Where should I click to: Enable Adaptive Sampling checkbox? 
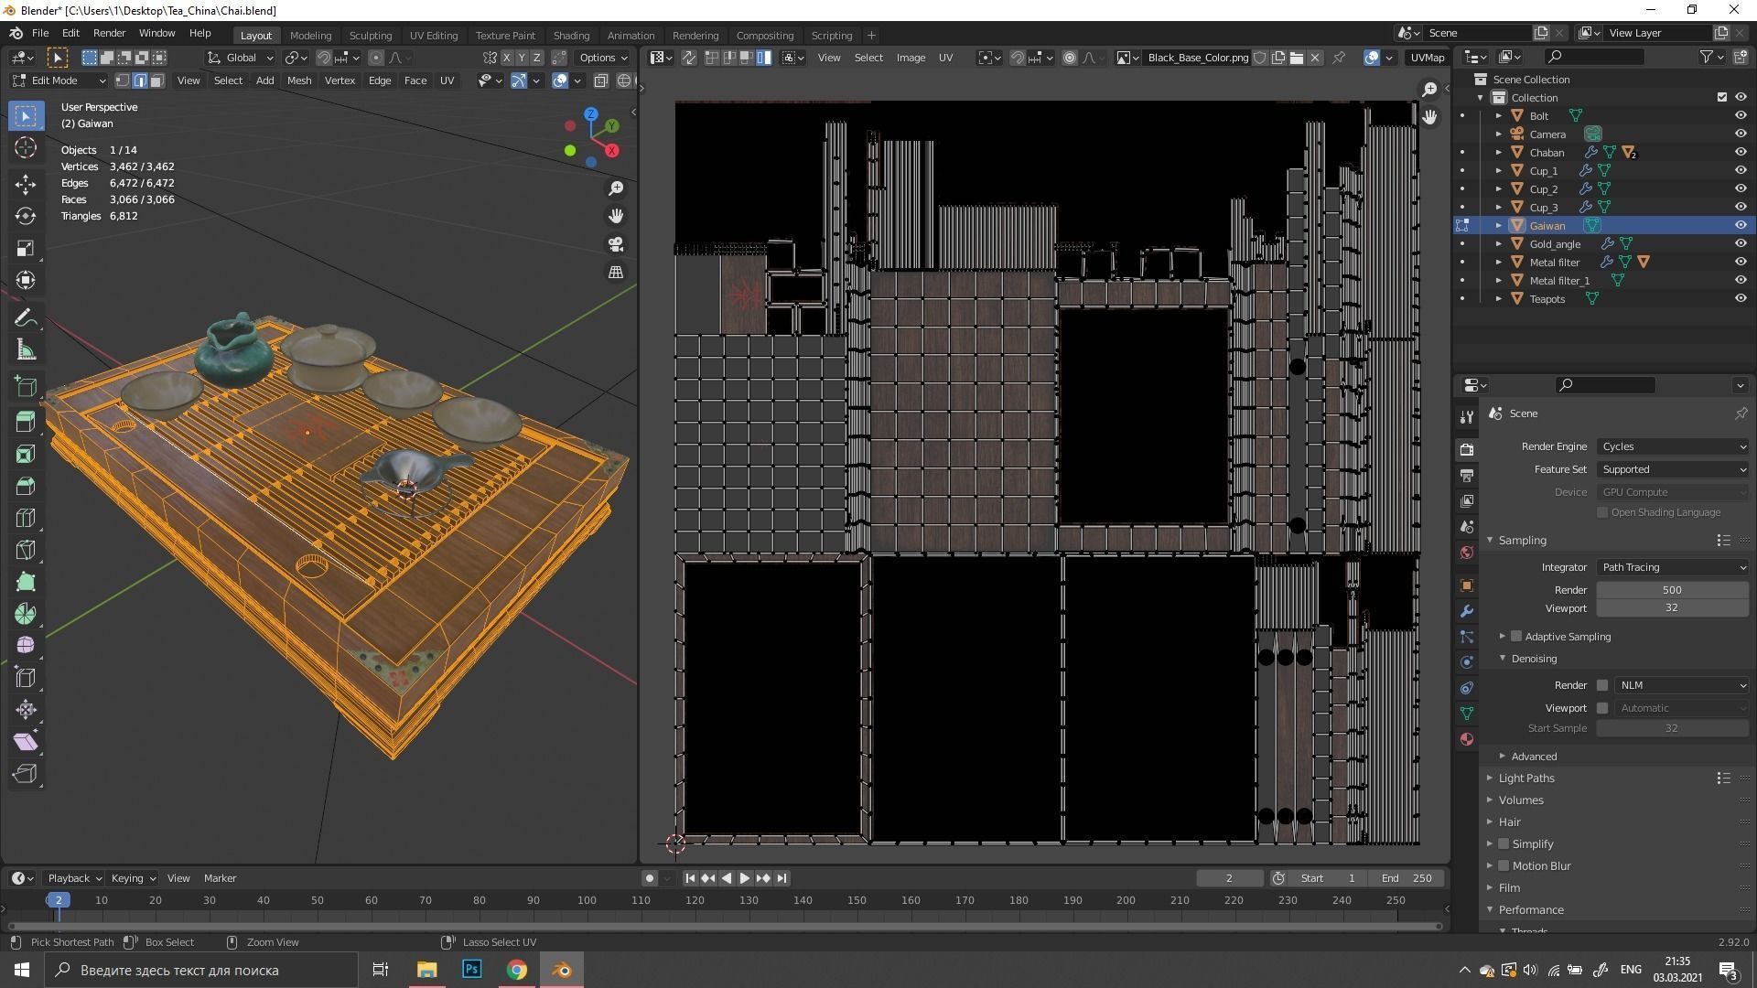click(1516, 637)
